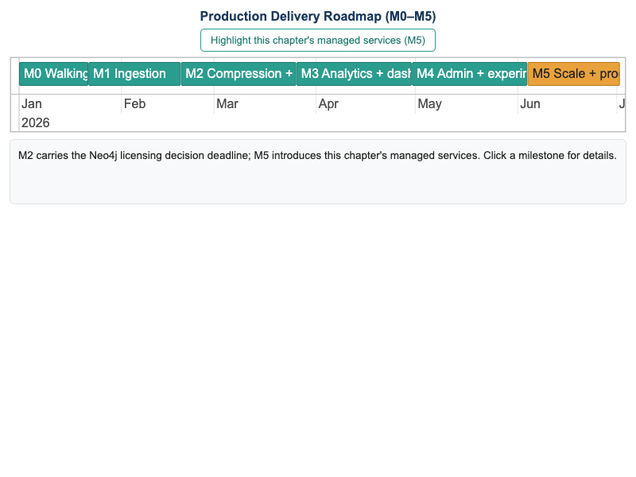The image size is (636, 477).
Task: Click the partially visible Jul label
Action: [x=622, y=104]
